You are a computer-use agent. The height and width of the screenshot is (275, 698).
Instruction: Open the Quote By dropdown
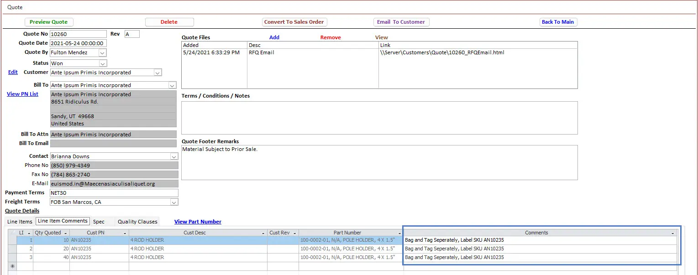(103, 52)
